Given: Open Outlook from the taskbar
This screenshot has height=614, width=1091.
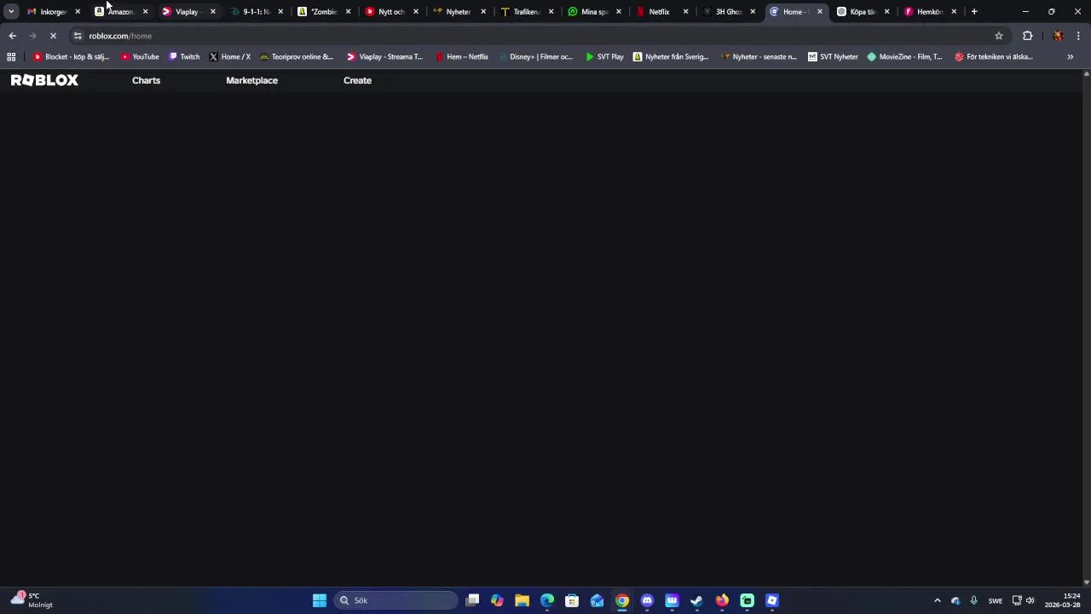Looking at the screenshot, I should tap(597, 600).
